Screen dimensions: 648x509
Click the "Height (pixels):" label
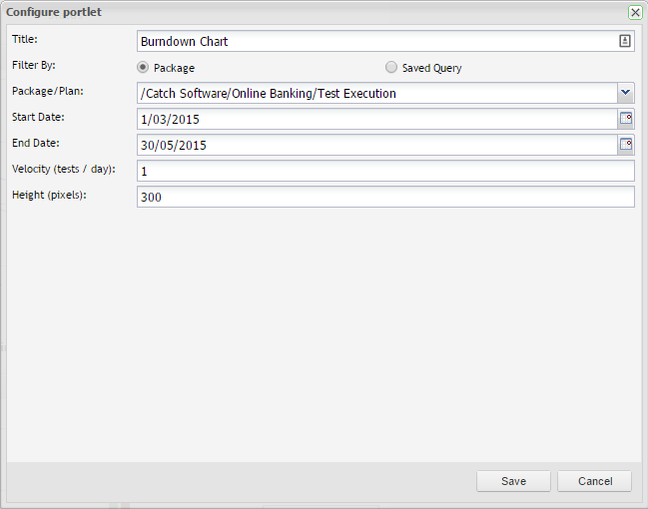pos(50,195)
